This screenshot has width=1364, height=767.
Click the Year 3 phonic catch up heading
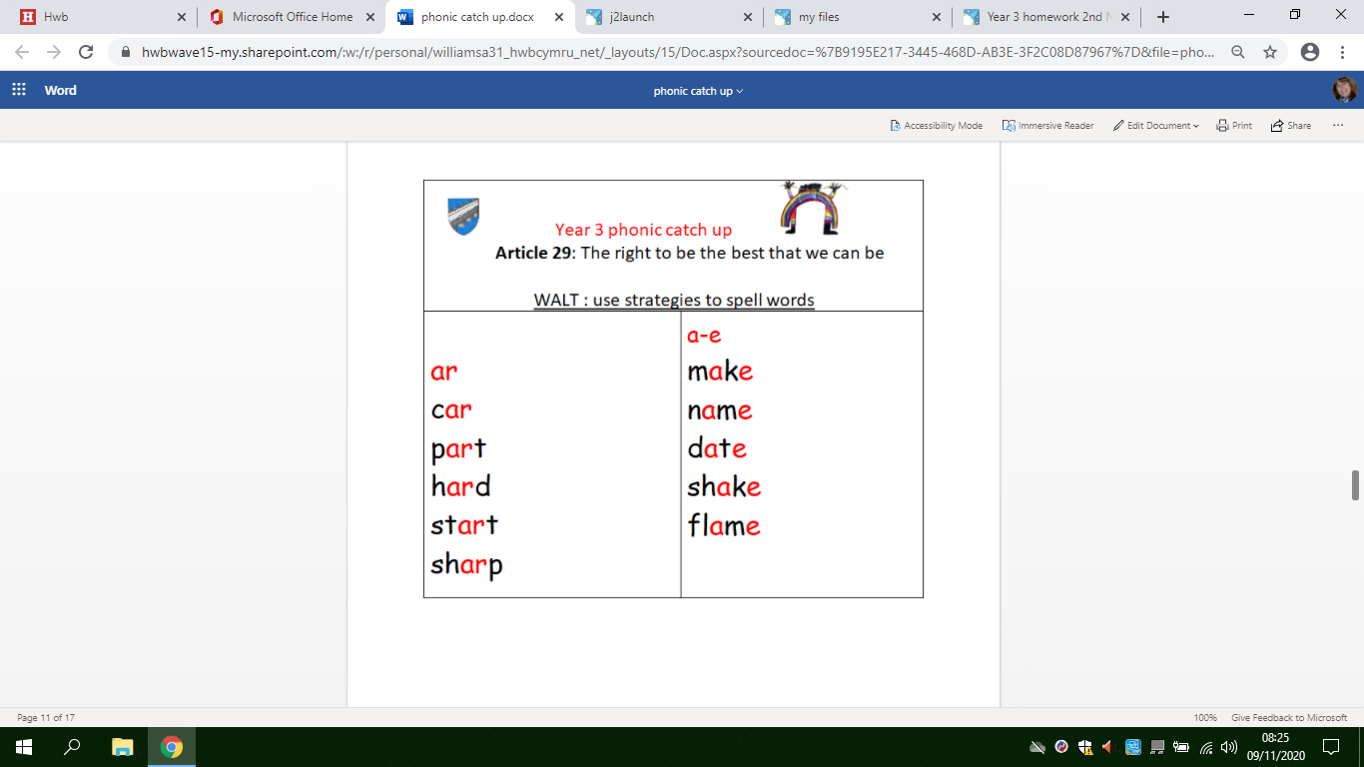point(643,230)
